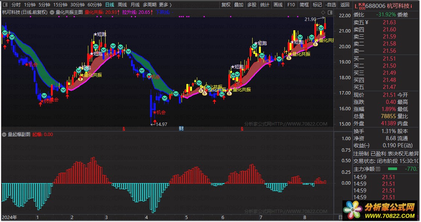Click the 分析家公式网 logo
This screenshot has height=222, width=421.
[380, 210]
